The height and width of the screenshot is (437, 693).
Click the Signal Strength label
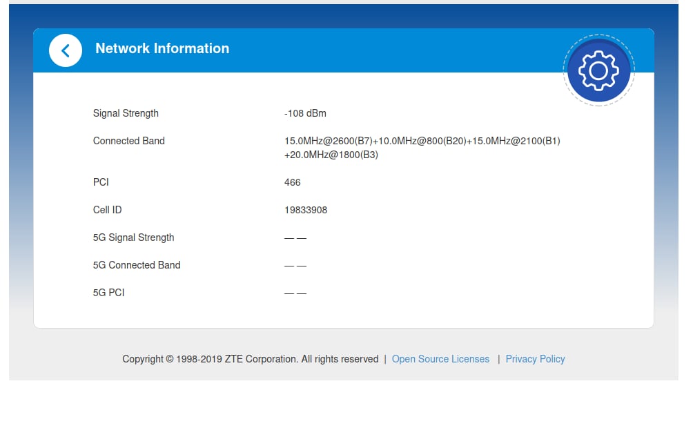tap(126, 113)
